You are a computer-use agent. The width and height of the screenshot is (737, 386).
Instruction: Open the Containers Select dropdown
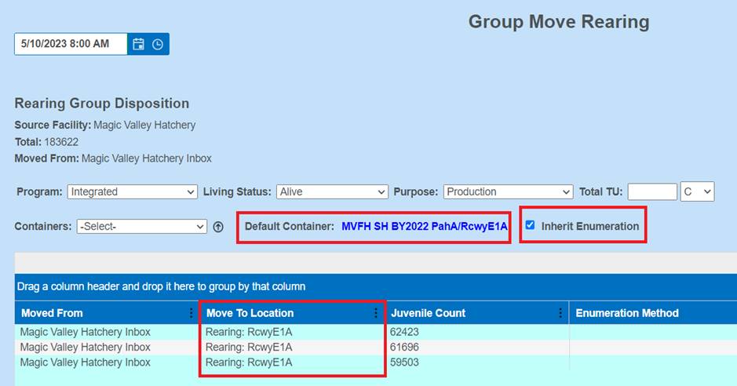point(142,227)
